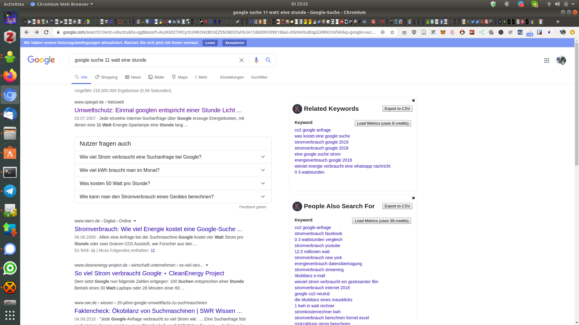The image size is (579, 325).
Task: Open the TeX editor from the dock
Action: pos(10,18)
